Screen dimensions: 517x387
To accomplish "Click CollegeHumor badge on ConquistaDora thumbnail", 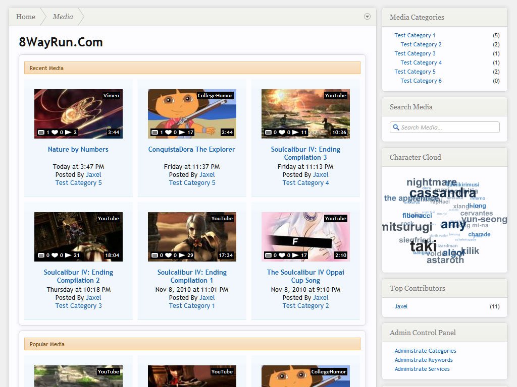I will (215, 95).
